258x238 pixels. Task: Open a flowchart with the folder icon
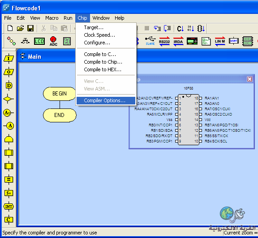coord(21,28)
